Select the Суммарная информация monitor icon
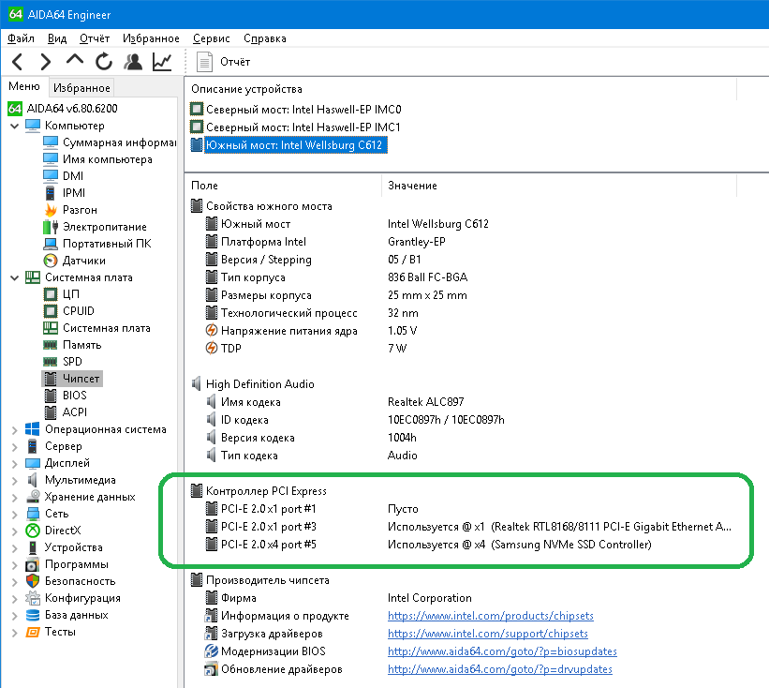This screenshot has width=769, height=688. pyautogui.click(x=50, y=142)
